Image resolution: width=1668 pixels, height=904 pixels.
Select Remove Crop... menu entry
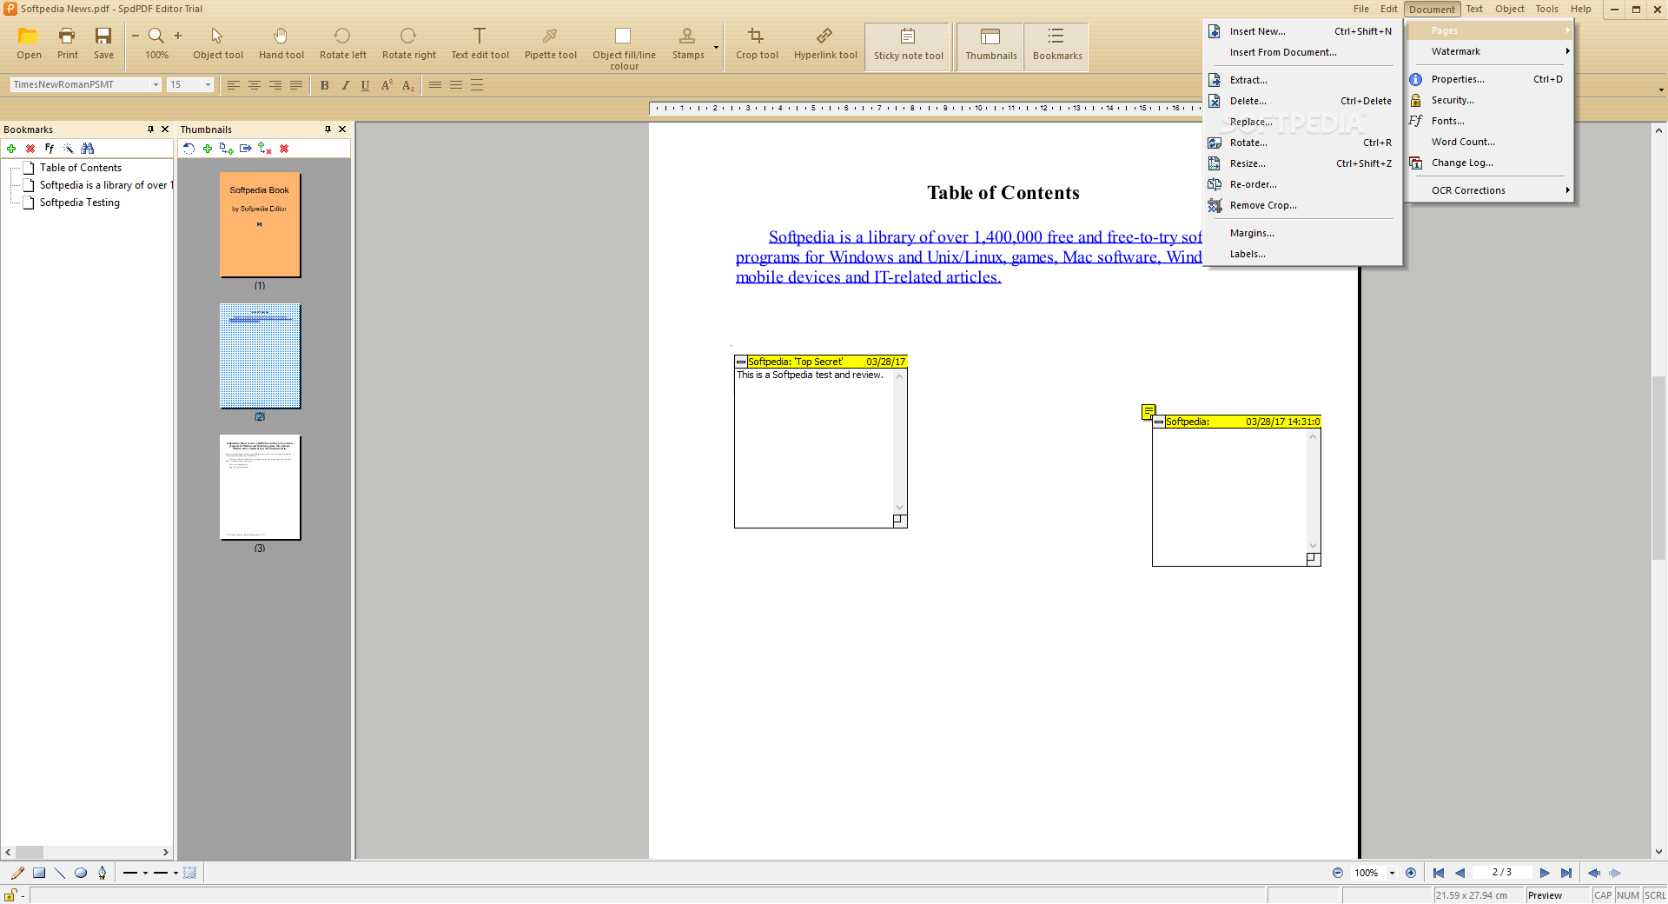(1302, 205)
